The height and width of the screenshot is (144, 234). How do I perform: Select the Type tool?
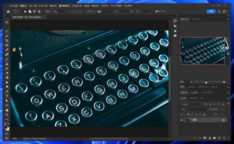click(x=7, y=96)
